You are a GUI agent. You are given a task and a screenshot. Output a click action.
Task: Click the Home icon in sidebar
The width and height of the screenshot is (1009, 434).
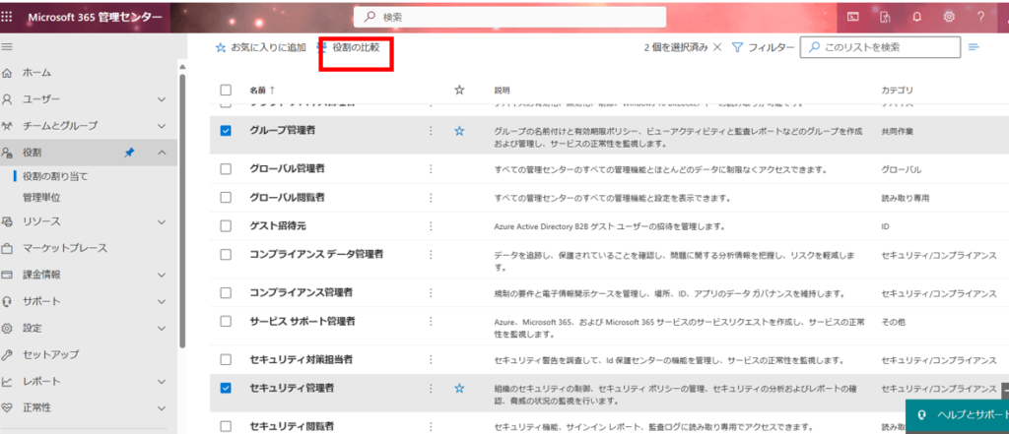(8, 73)
